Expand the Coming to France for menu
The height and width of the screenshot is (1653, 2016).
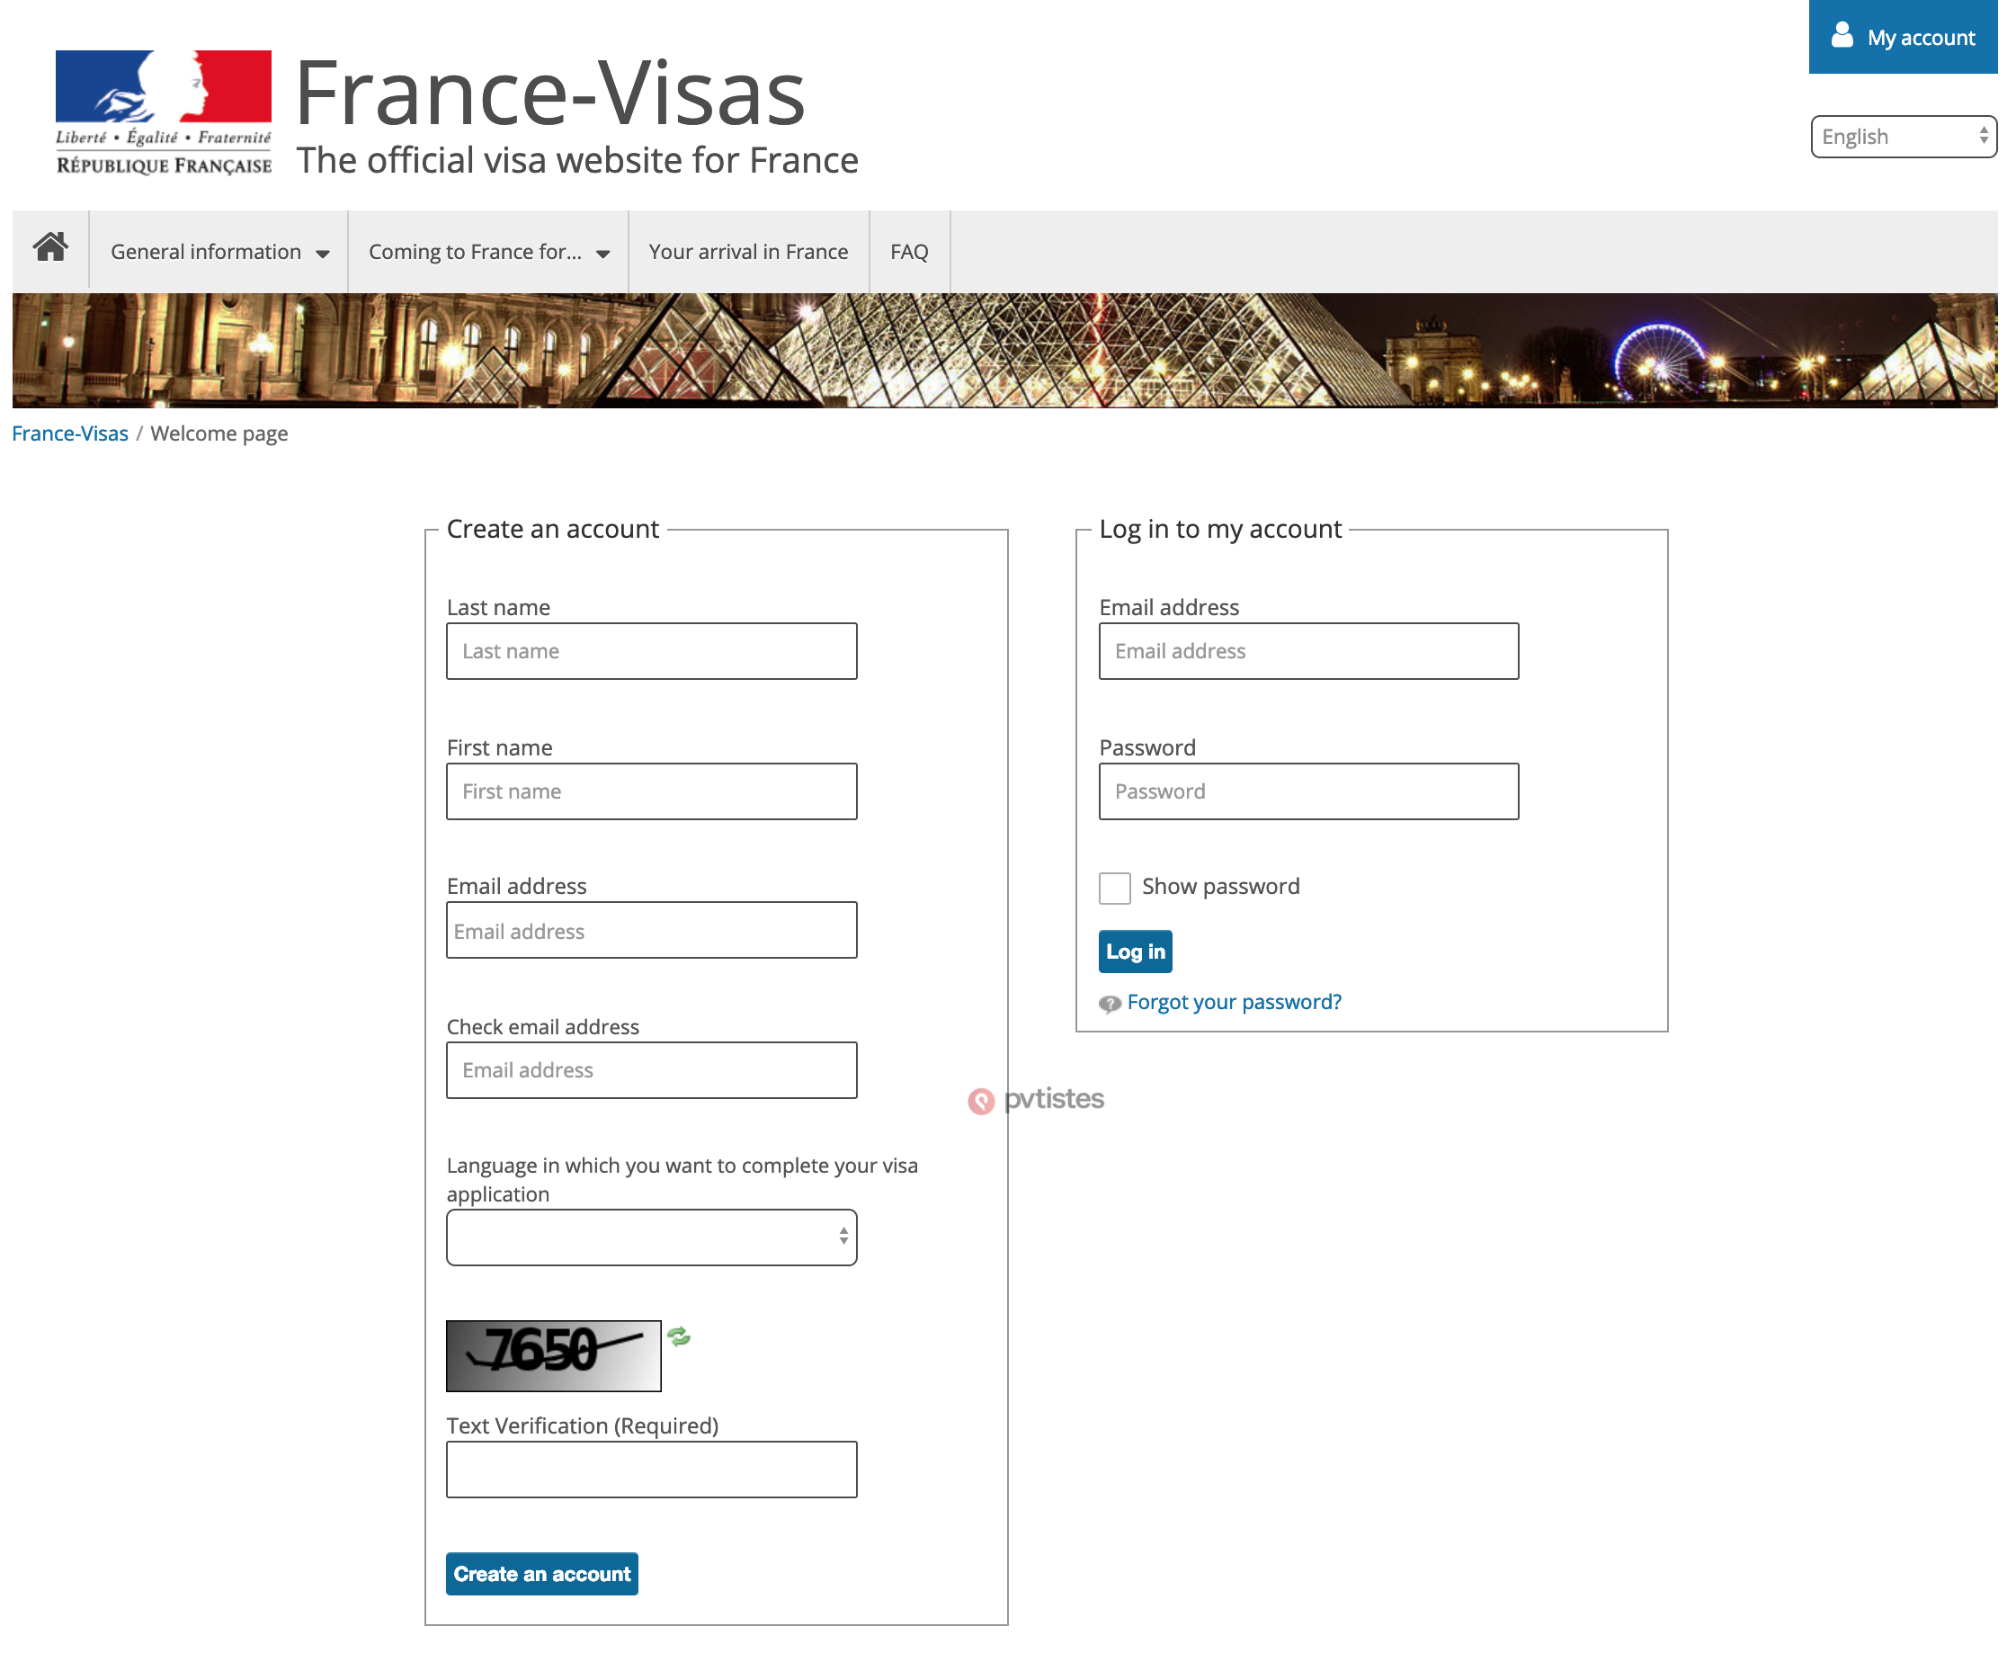pos(488,252)
